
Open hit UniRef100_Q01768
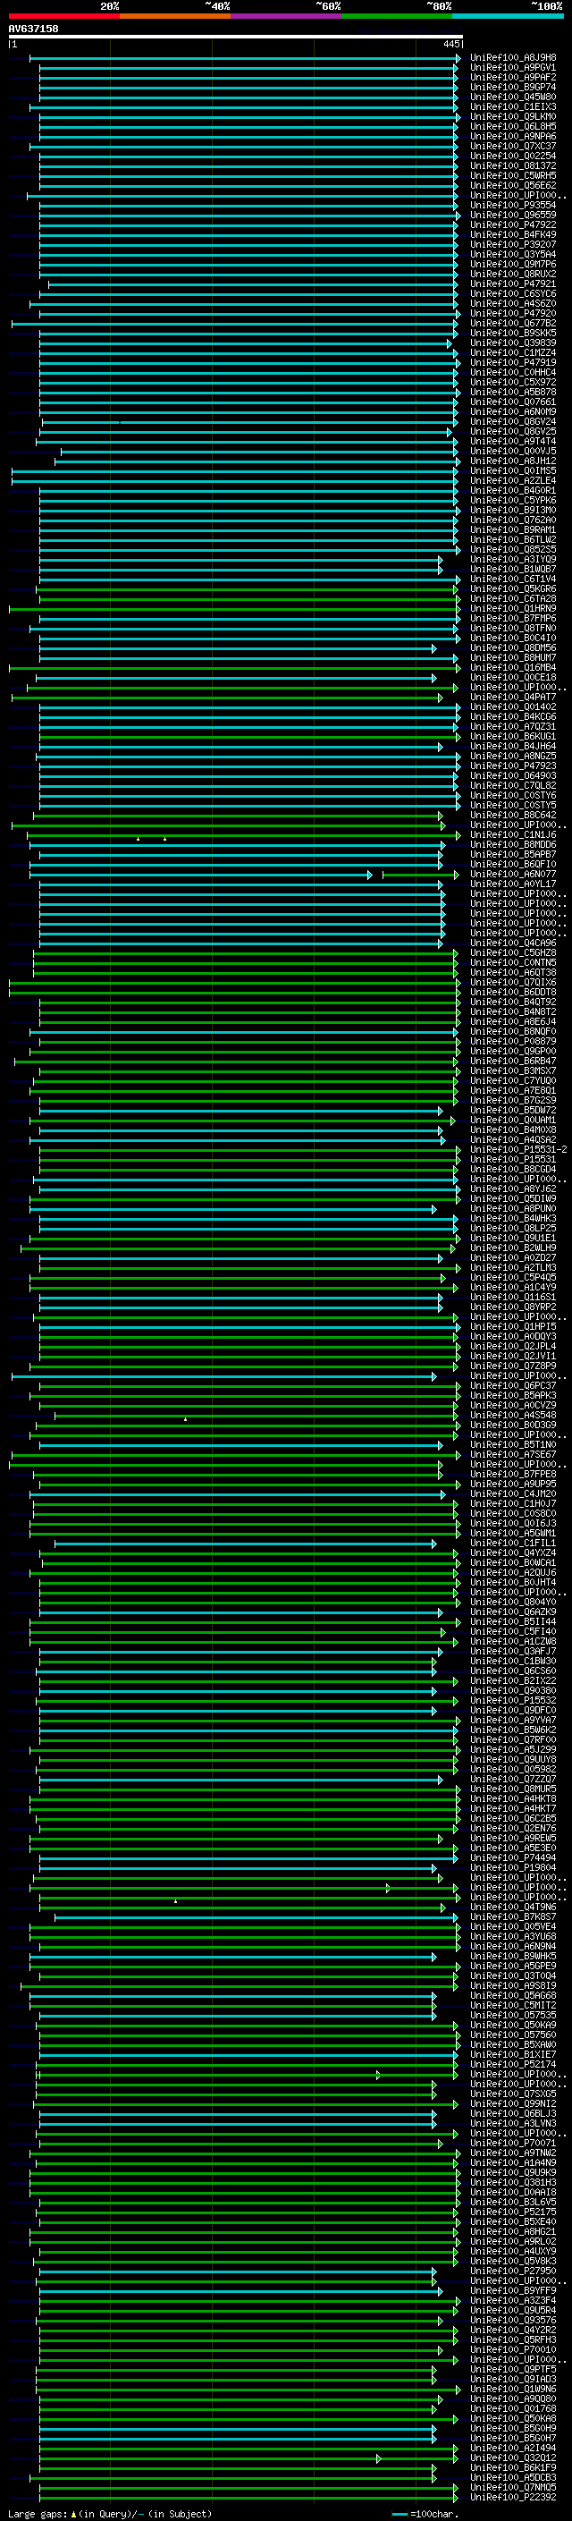coord(513,2408)
